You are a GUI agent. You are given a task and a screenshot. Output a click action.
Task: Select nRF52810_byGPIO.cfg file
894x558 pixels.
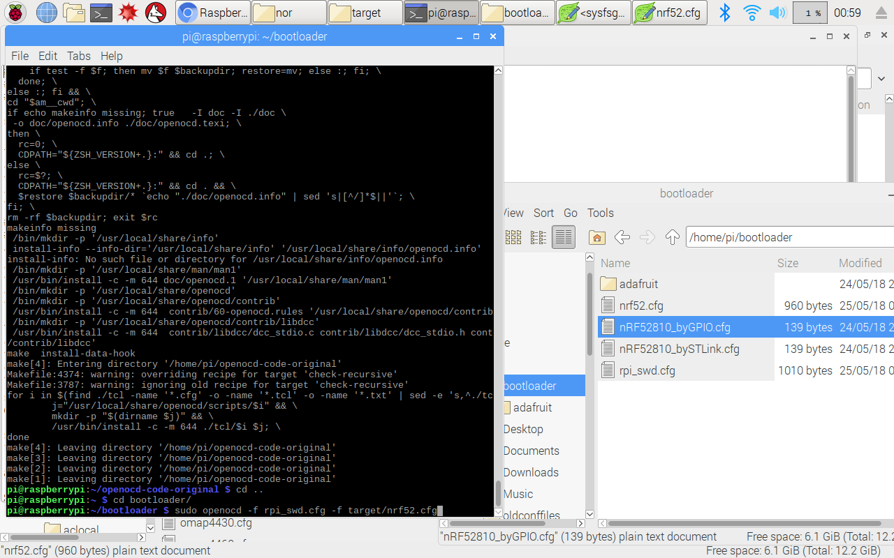pos(675,327)
